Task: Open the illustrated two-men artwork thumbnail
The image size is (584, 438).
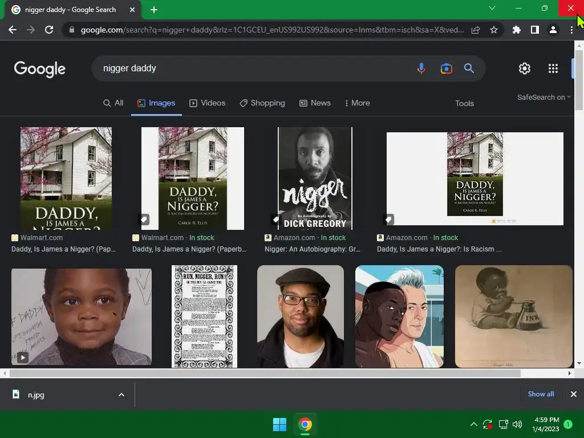Action: click(x=399, y=317)
